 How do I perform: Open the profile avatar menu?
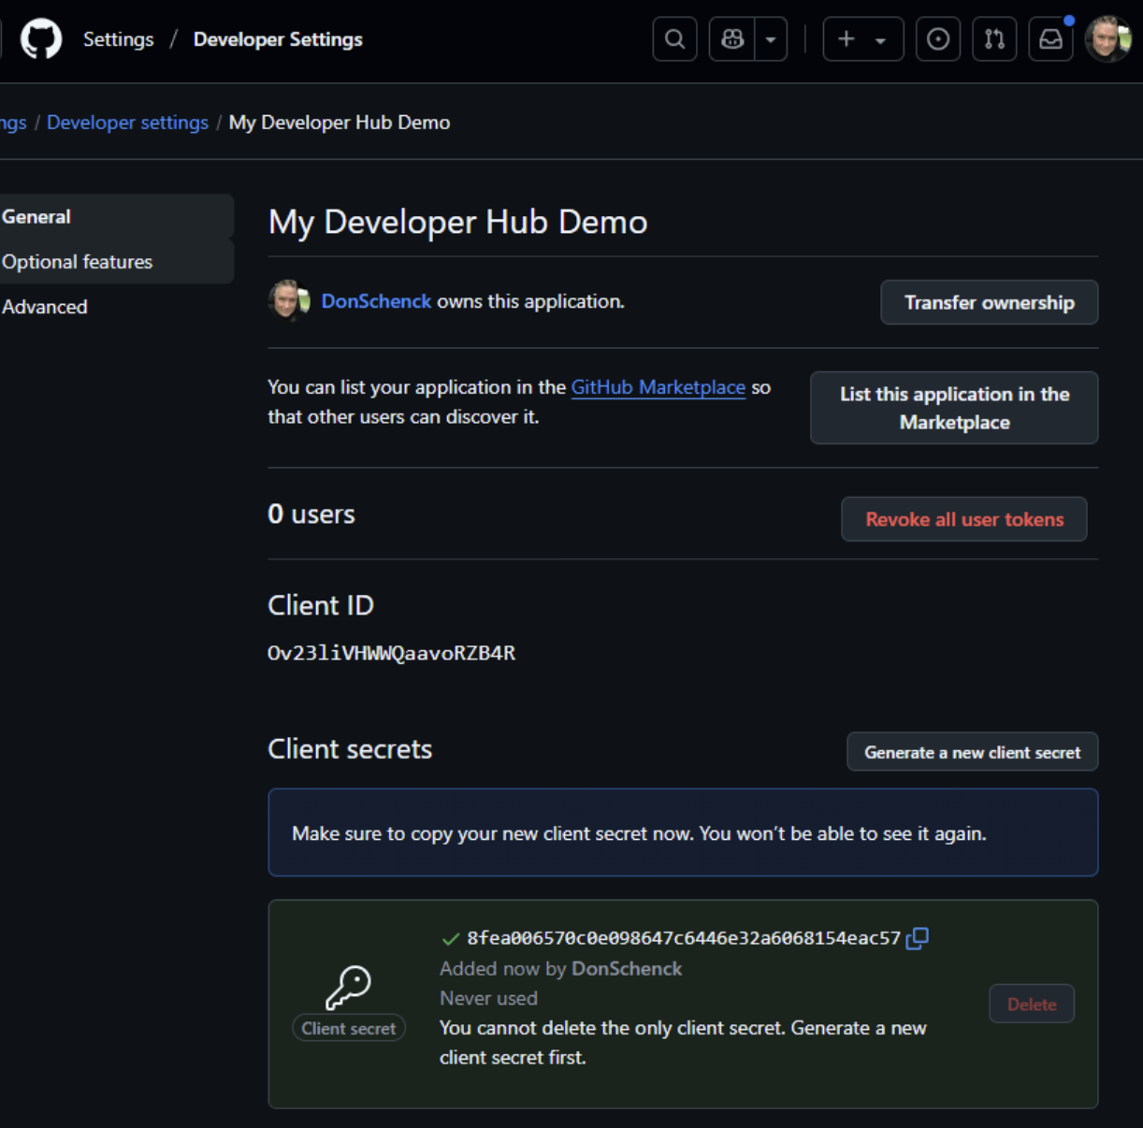click(1108, 39)
